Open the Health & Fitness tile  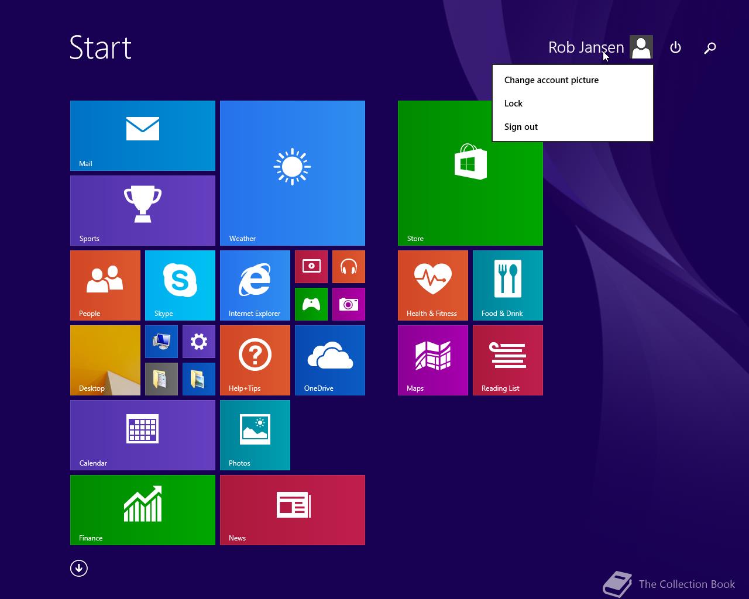pyautogui.click(x=433, y=285)
